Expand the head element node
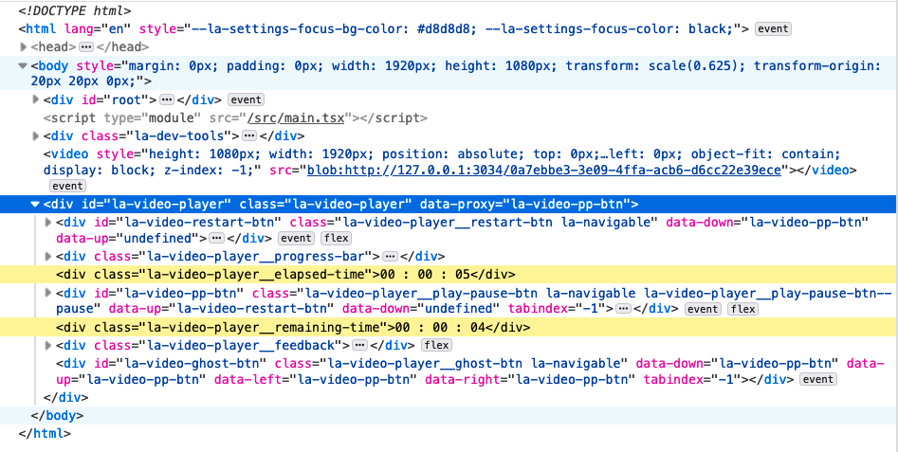 24,47
